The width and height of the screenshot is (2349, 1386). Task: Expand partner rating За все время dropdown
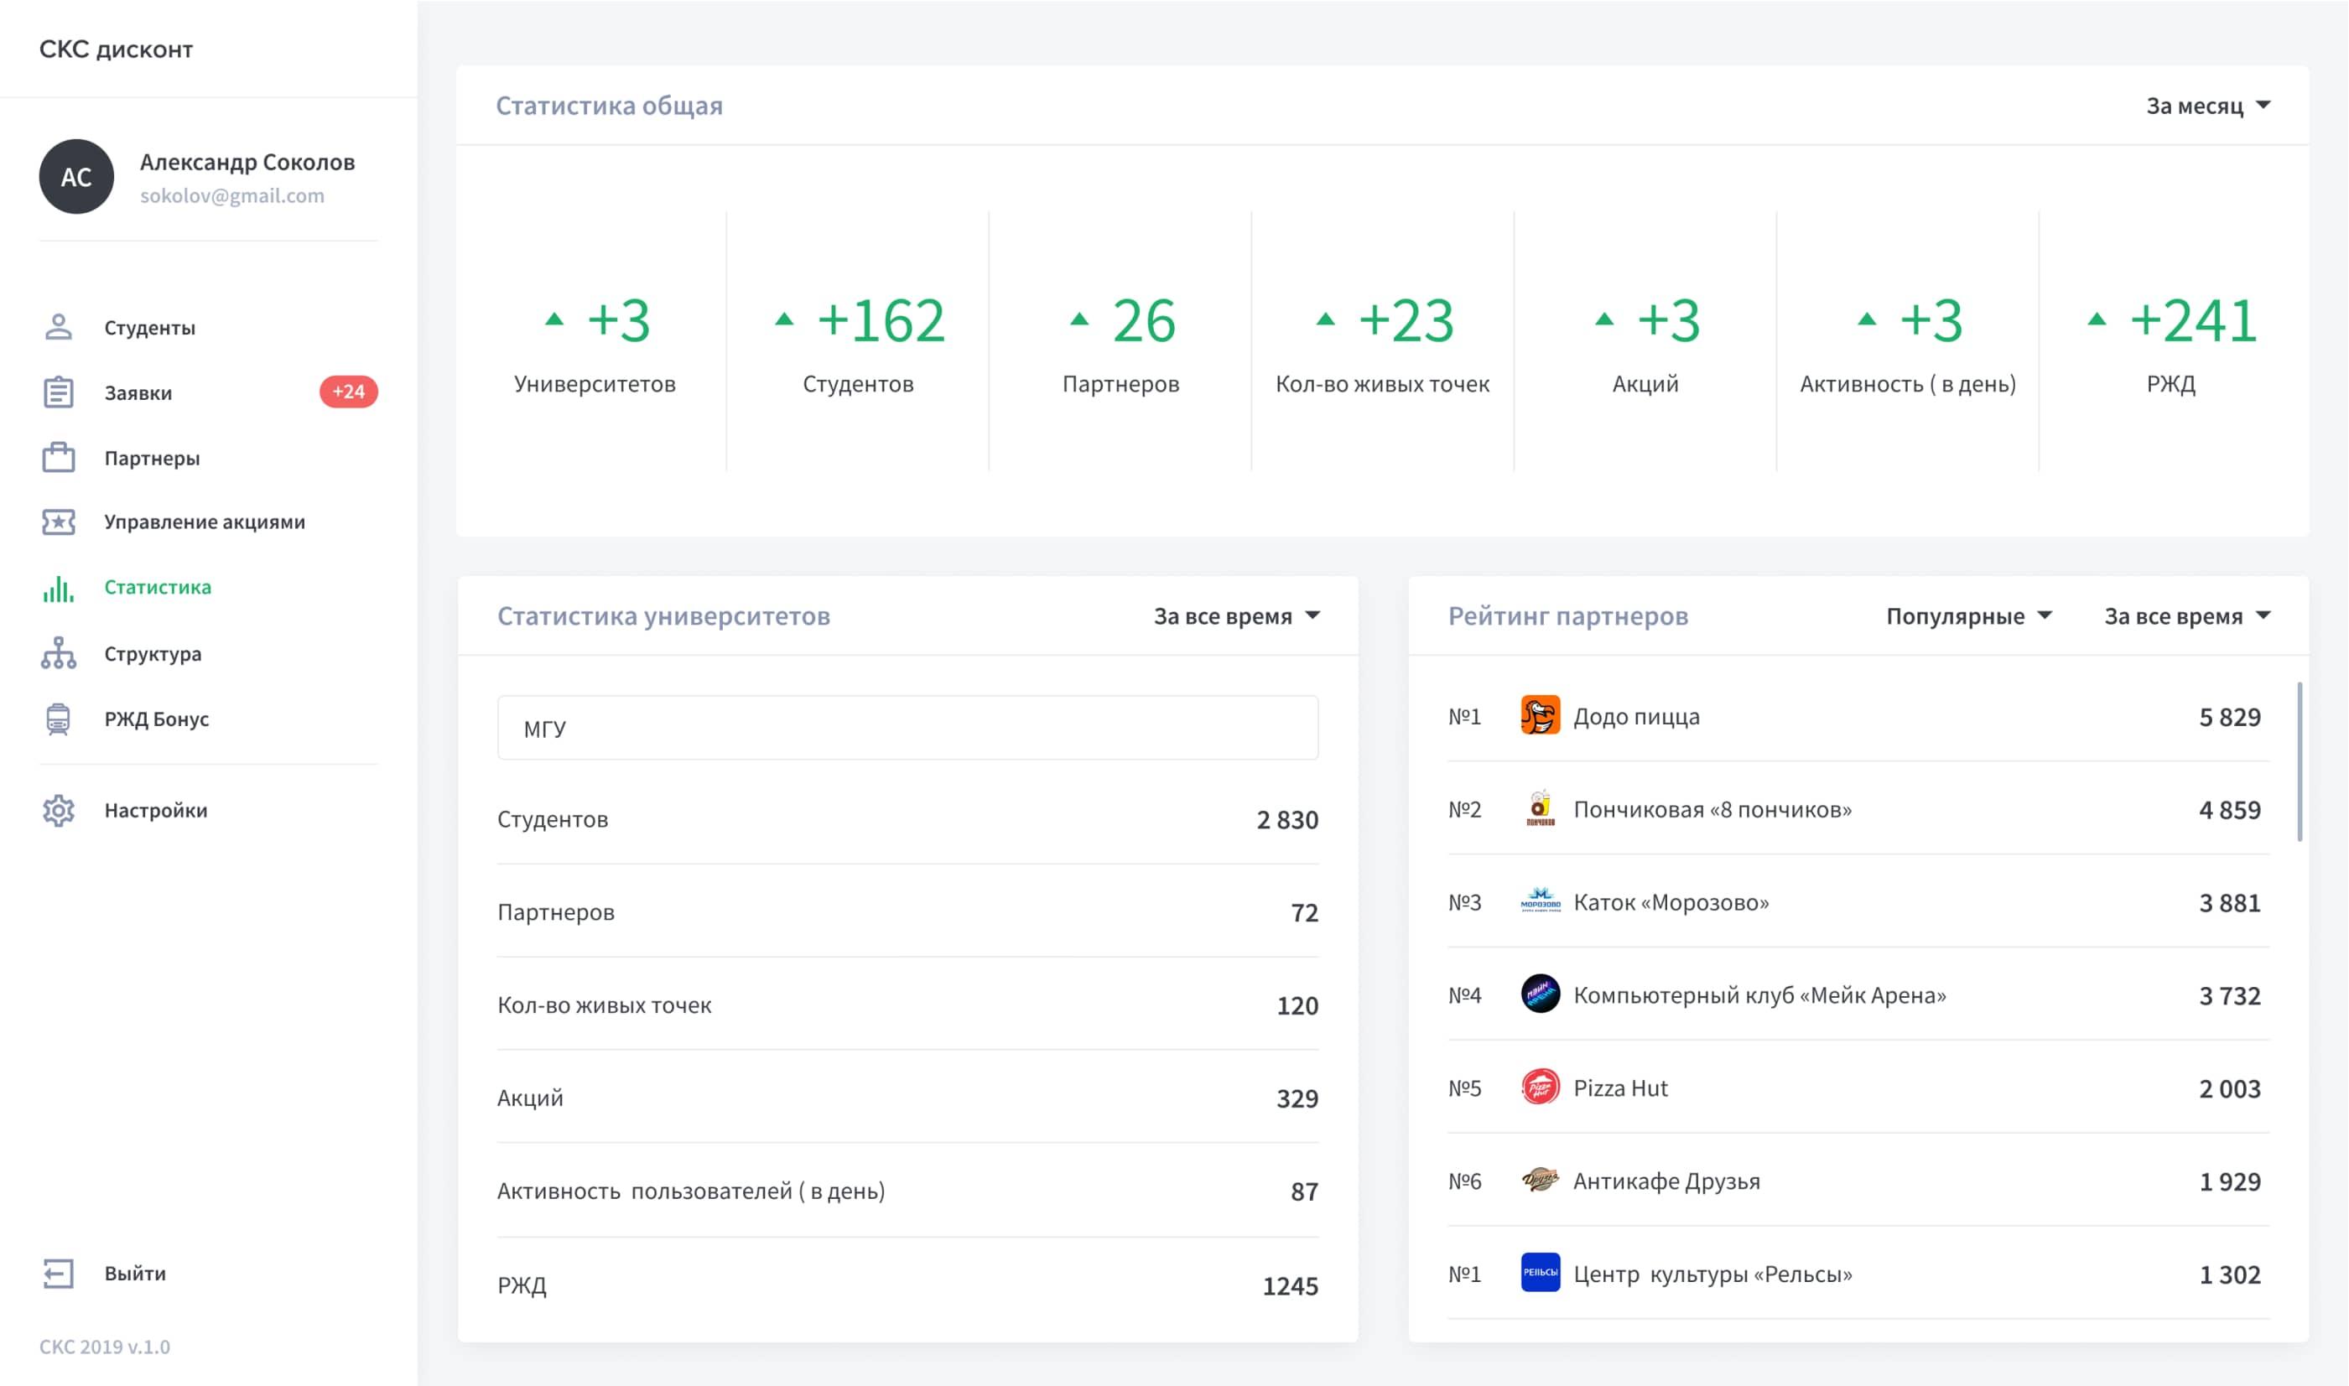[2186, 616]
